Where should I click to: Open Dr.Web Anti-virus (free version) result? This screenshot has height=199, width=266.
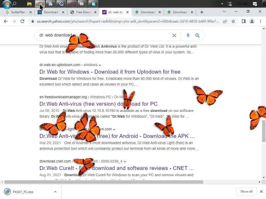click(98, 104)
